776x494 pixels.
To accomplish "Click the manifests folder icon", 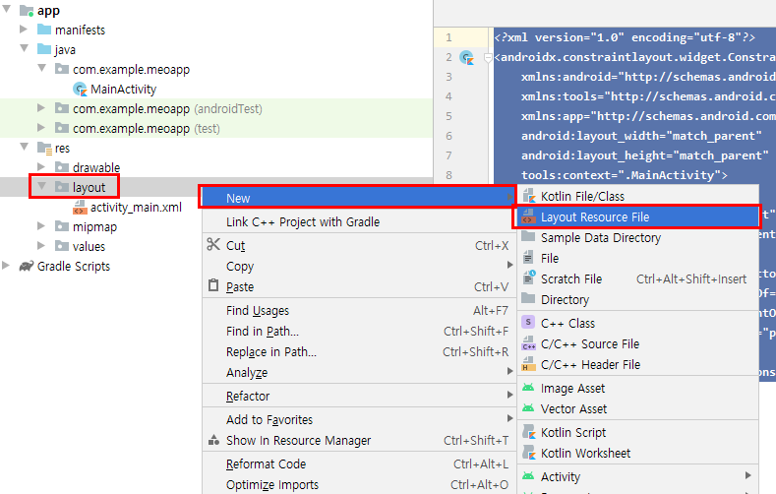I will coord(44,30).
